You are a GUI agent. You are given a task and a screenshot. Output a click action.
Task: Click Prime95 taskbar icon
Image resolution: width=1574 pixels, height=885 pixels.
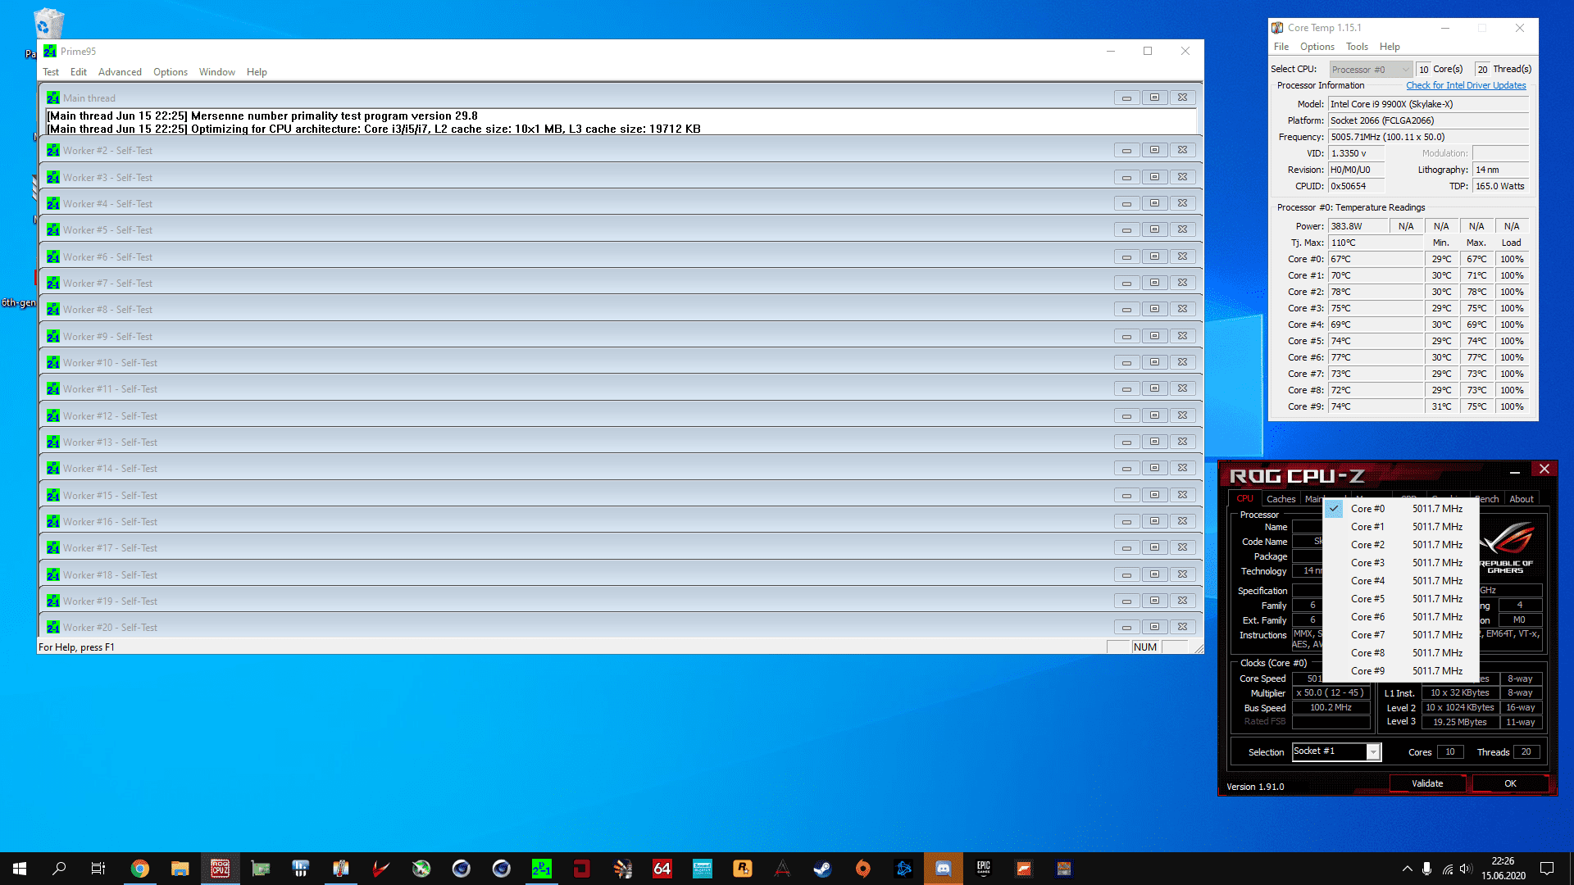coord(542,869)
